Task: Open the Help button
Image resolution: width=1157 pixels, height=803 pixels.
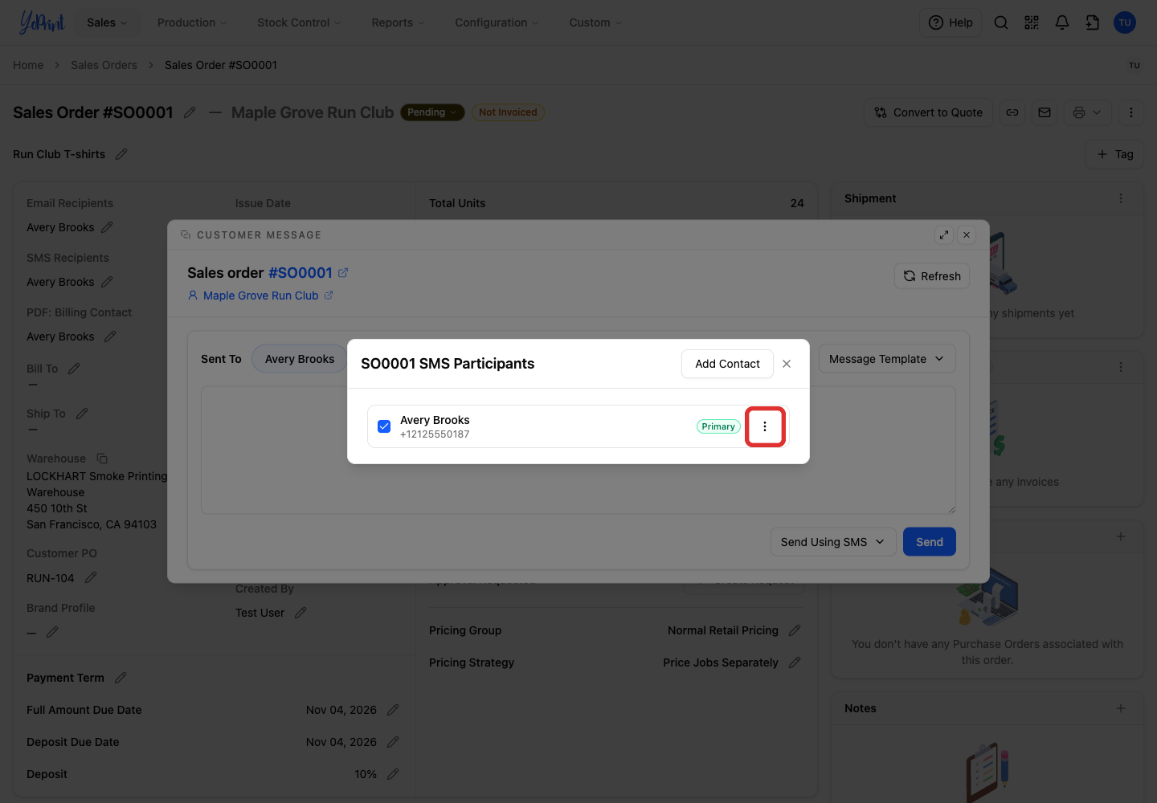Action: point(951,22)
